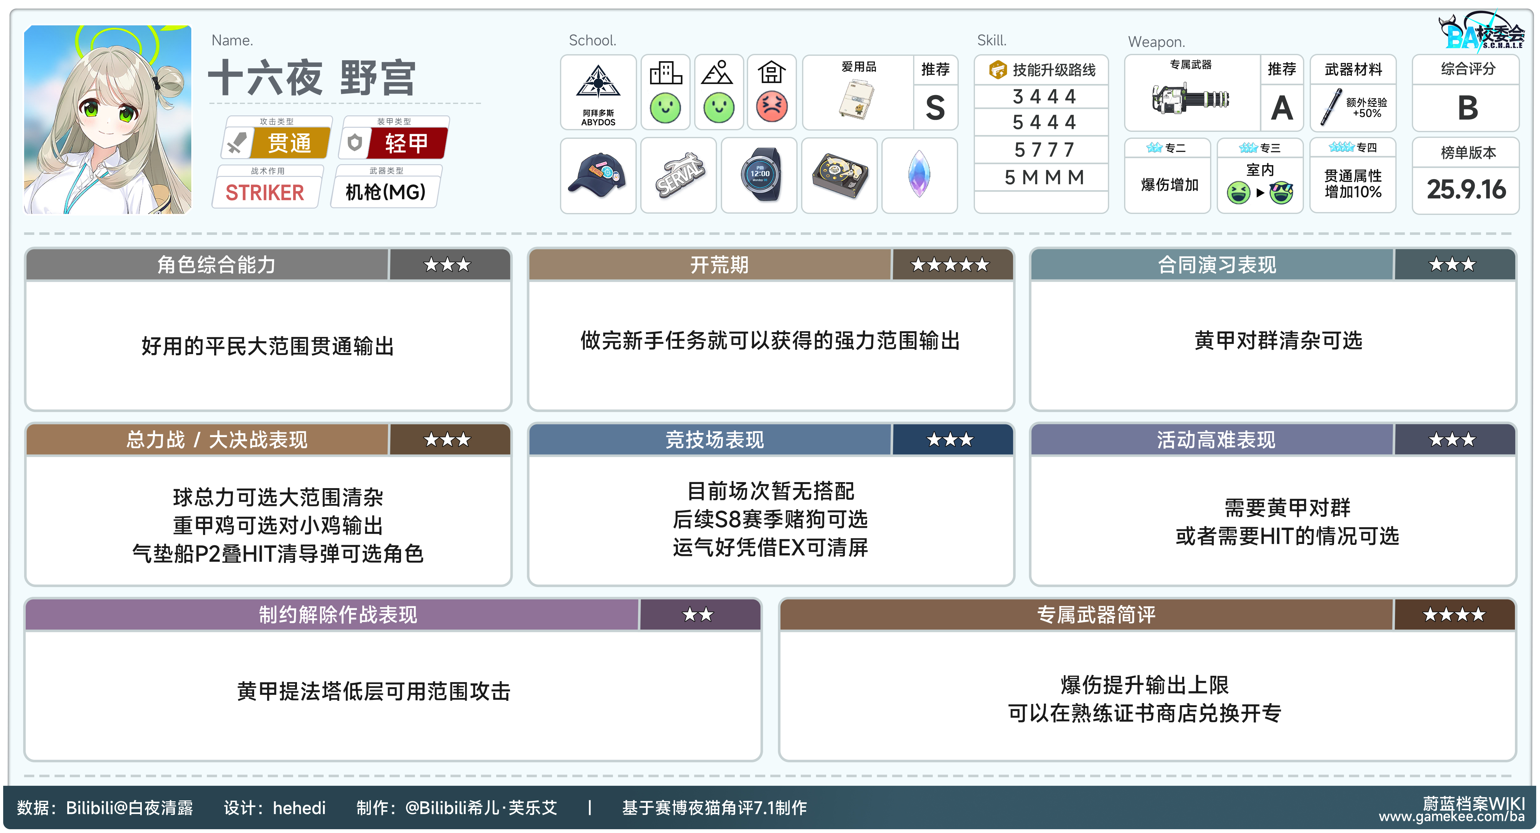Click the www.gamekee.com/ba link
The height and width of the screenshot is (833, 1540).
point(1451,816)
